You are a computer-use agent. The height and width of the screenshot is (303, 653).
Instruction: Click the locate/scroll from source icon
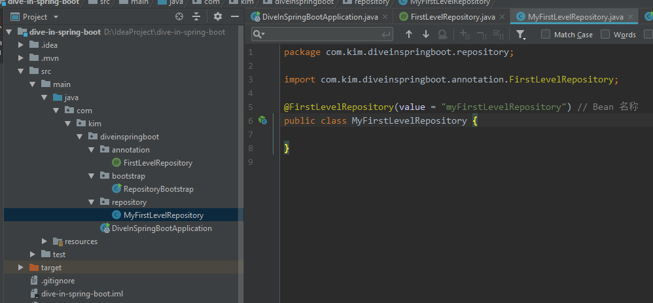[x=179, y=16]
